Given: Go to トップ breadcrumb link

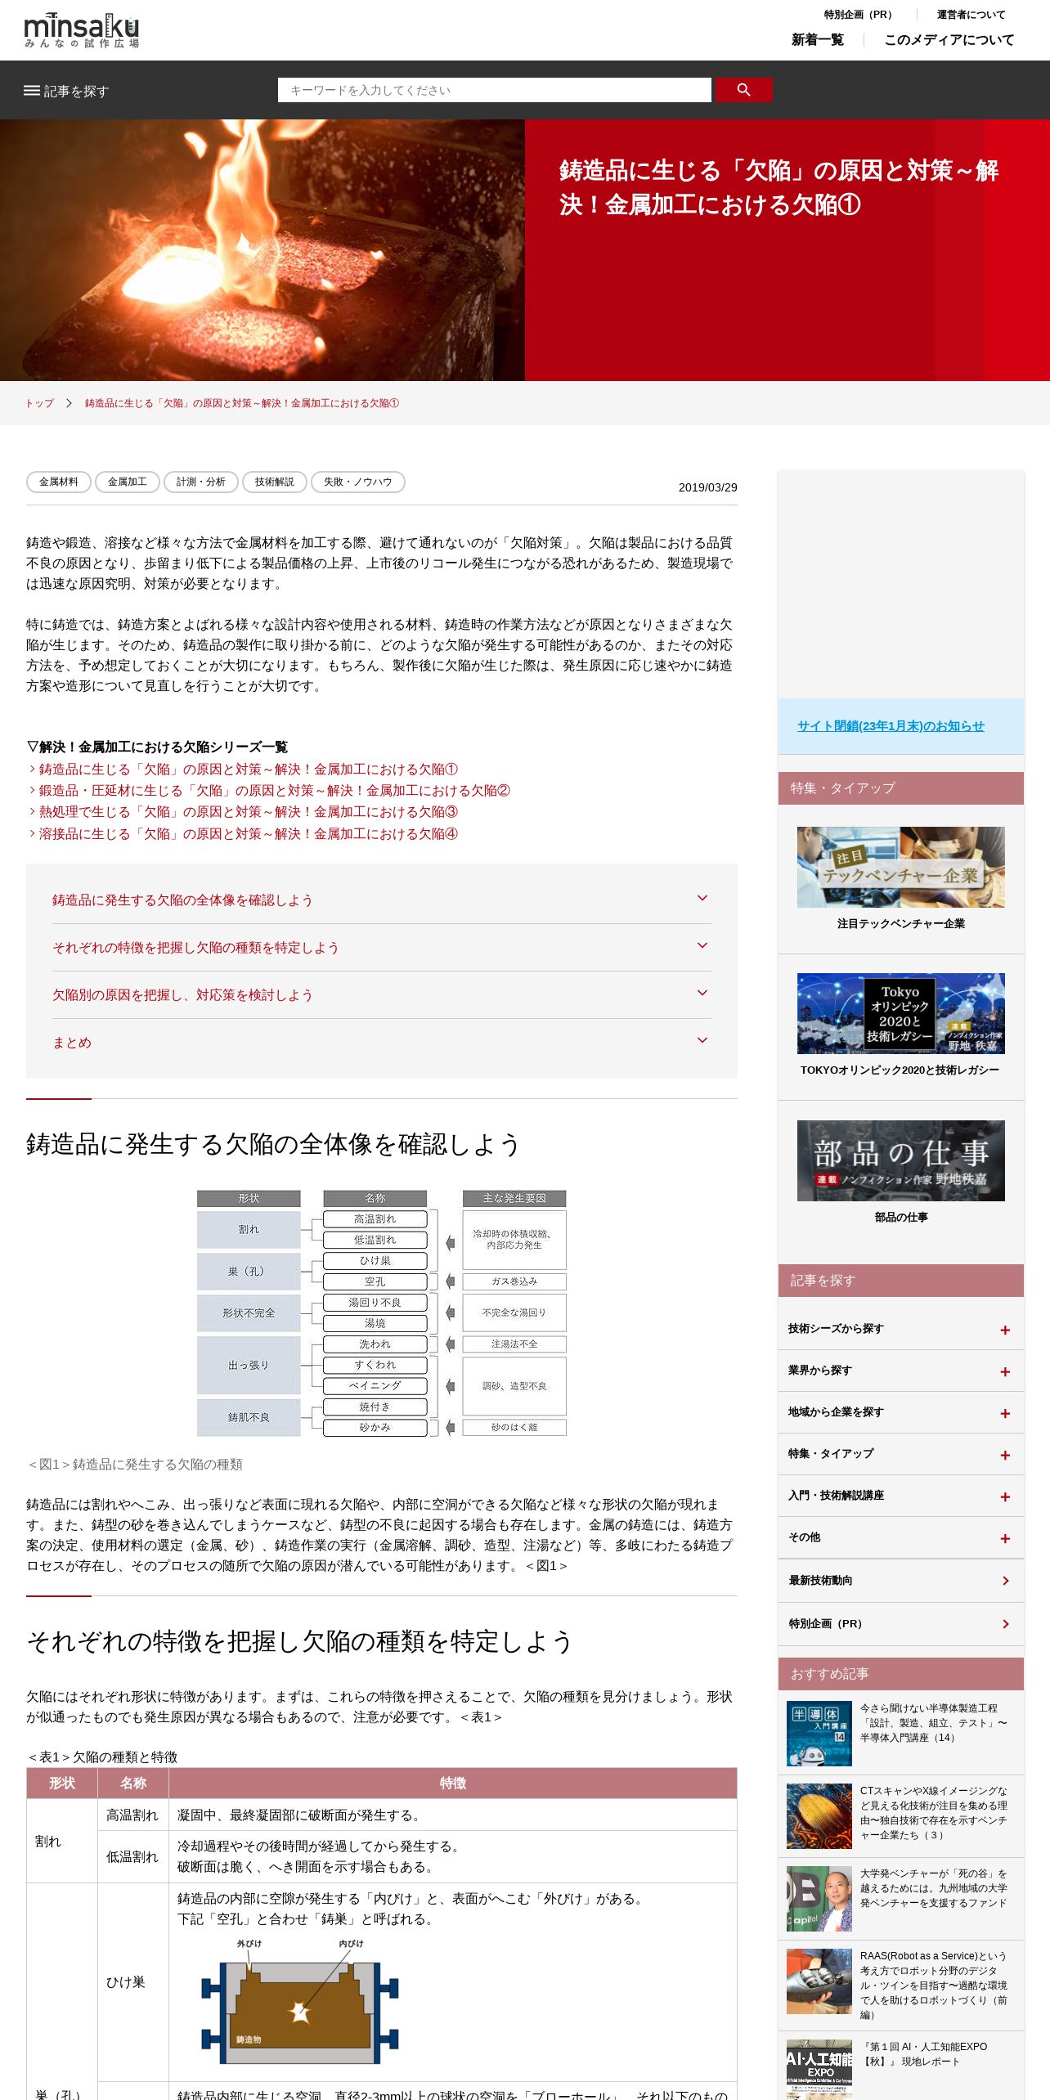Looking at the screenshot, I should [x=39, y=403].
